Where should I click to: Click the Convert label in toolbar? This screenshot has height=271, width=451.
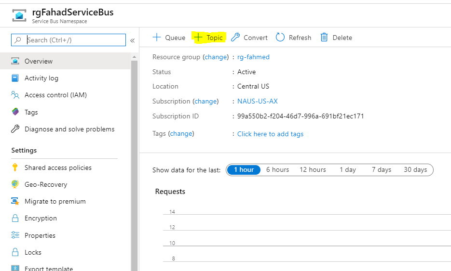pyautogui.click(x=256, y=38)
